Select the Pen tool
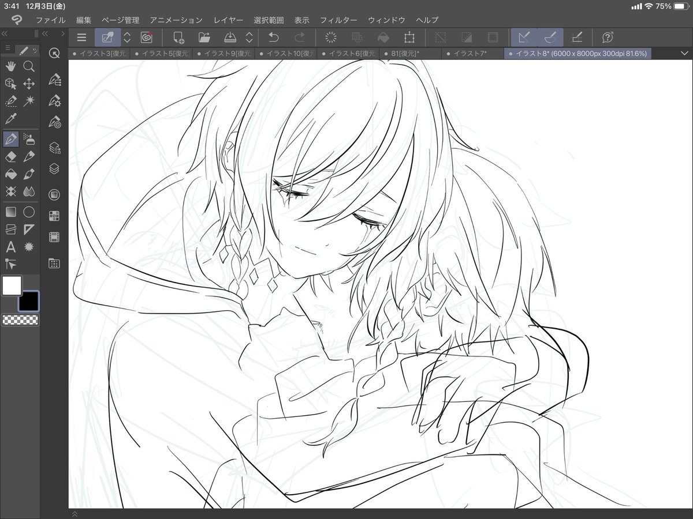Image resolution: width=693 pixels, height=519 pixels. [10, 139]
